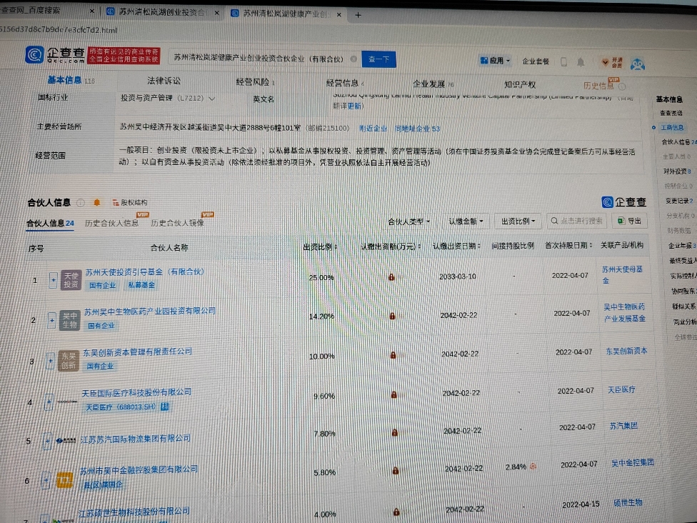This screenshot has width=697, height=523.
Task: Open notifications bell icon in header
Action: pyautogui.click(x=581, y=62)
